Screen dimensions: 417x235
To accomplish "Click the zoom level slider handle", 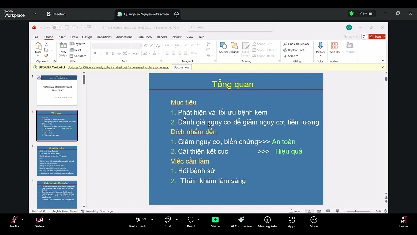I will (355, 211).
